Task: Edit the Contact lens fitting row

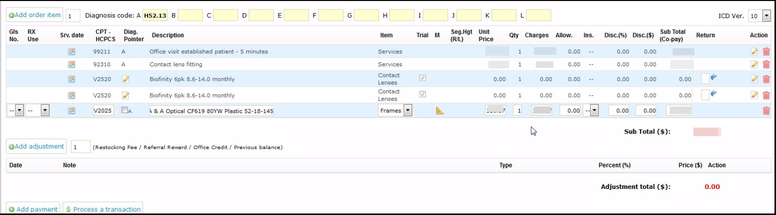Action: (754, 64)
